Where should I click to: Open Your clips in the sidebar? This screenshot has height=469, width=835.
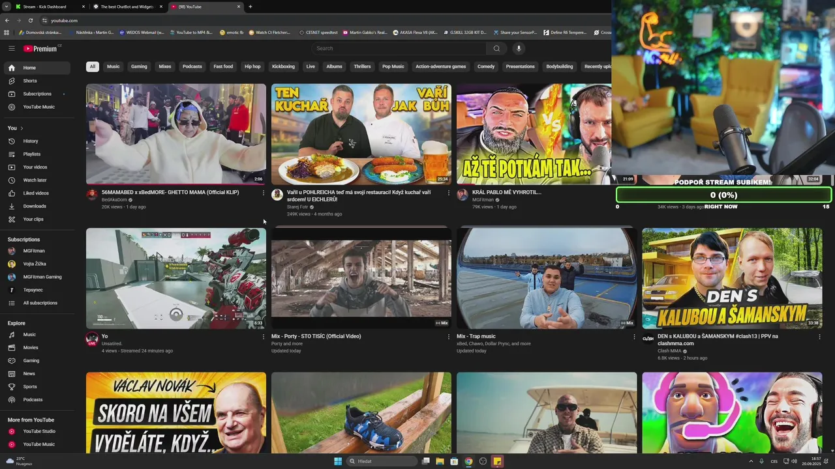click(38, 219)
